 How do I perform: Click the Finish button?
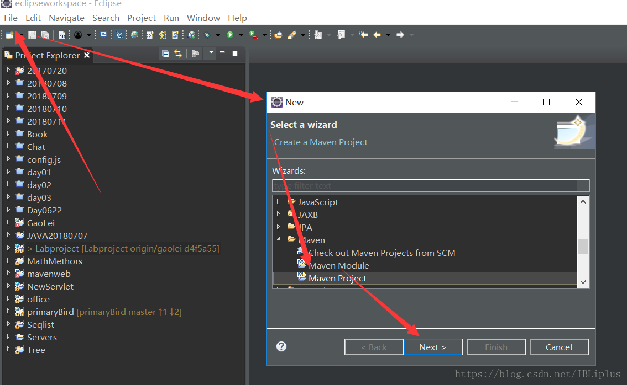tap(496, 347)
